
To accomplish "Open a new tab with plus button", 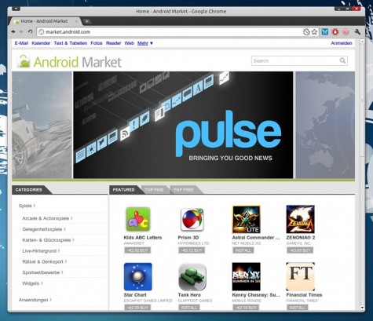I will pos(87,21).
